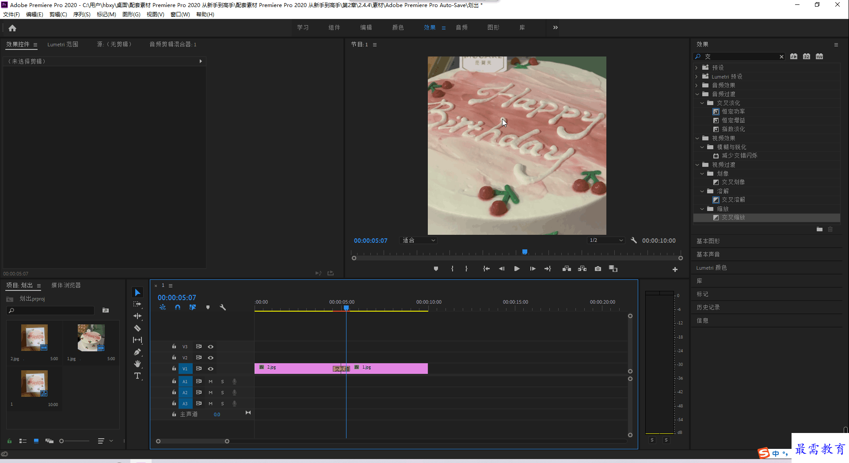Select the Track Select Forward tool

pyautogui.click(x=137, y=304)
